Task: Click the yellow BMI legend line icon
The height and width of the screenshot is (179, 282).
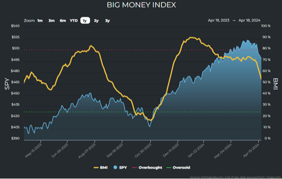Action: (x=96, y=168)
